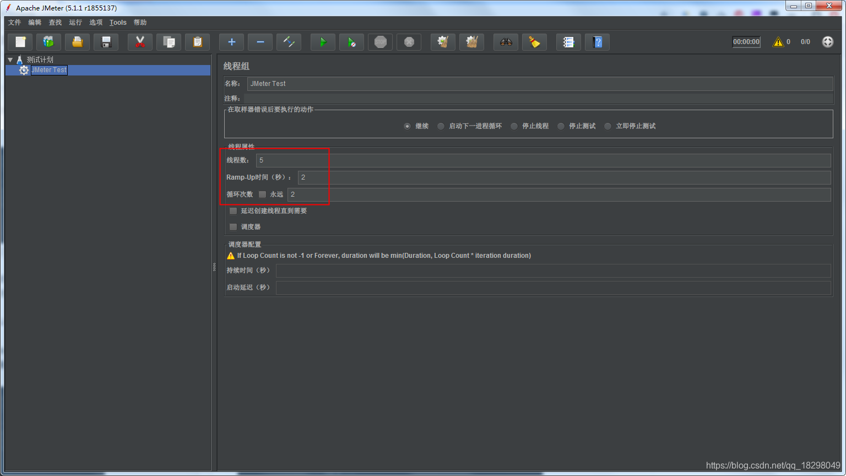This screenshot has height=476, width=846.
Task: Click the Cut scissors icon
Action: (x=140, y=42)
